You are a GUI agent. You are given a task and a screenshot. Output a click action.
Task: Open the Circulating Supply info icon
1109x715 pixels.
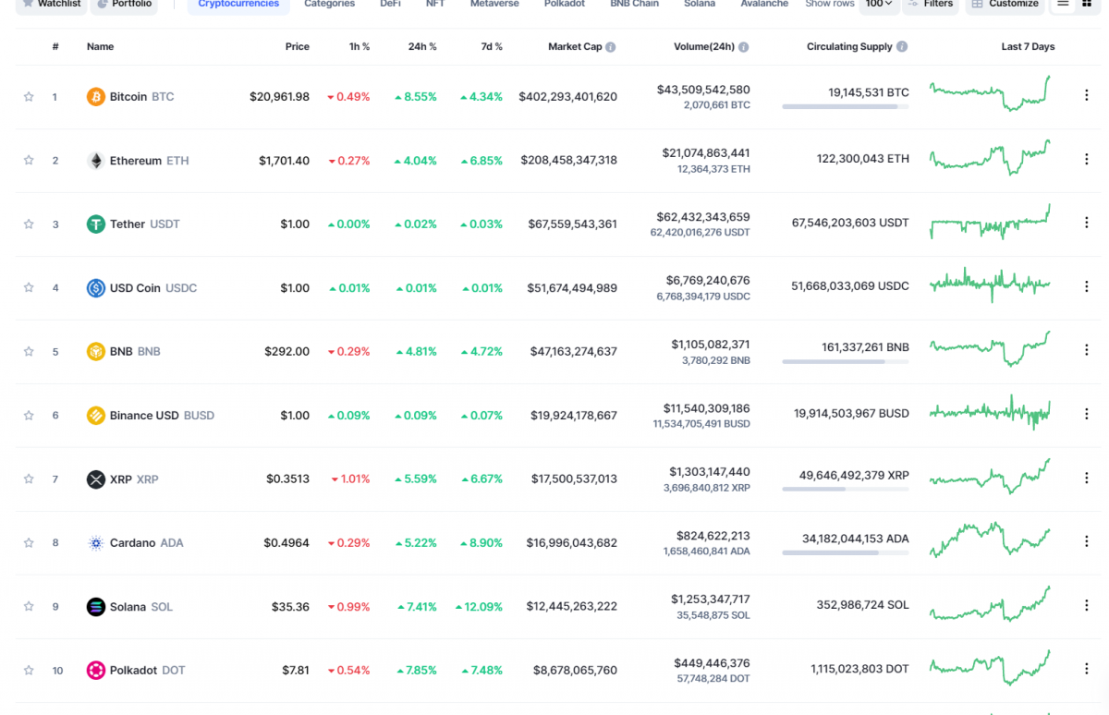pyautogui.click(x=902, y=46)
